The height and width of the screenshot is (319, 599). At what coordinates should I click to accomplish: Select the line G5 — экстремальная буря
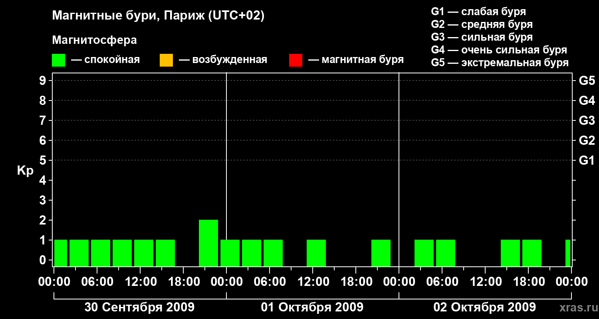coord(500,63)
